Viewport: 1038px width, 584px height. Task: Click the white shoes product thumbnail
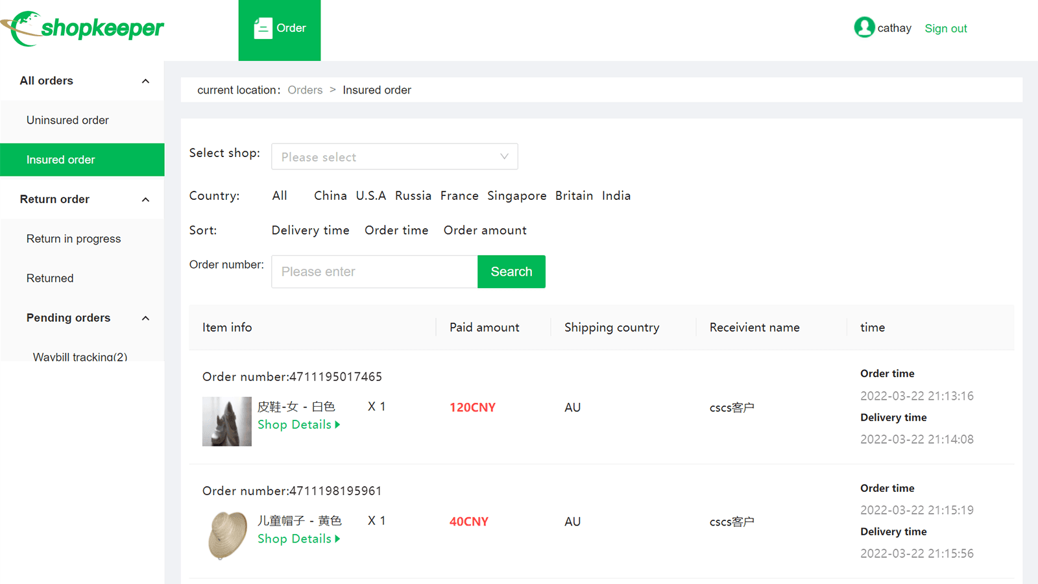(x=226, y=422)
